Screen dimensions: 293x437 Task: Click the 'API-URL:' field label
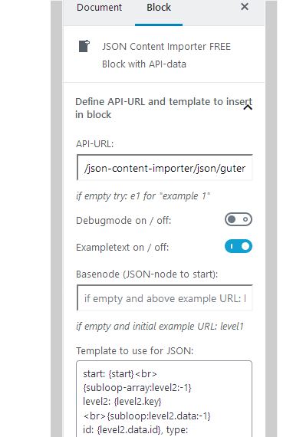(94, 144)
